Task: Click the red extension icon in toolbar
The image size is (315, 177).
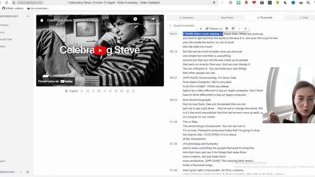Action: [x=254, y=2]
